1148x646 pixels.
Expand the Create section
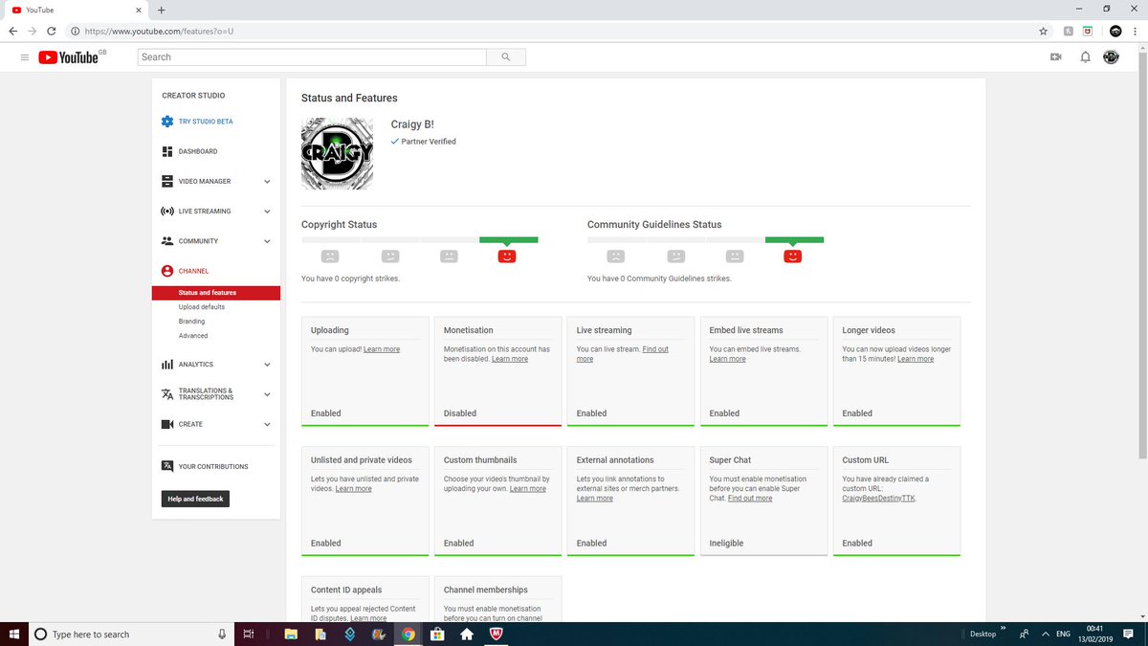coord(267,424)
